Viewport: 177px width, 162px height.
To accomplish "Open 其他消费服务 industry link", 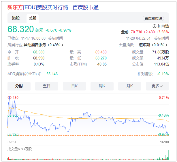I will [35, 45].
